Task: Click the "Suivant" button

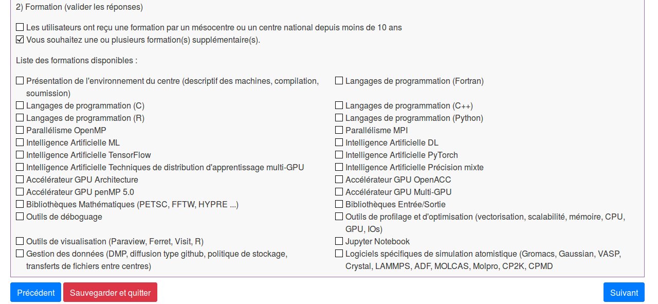Action: [624, 292]
